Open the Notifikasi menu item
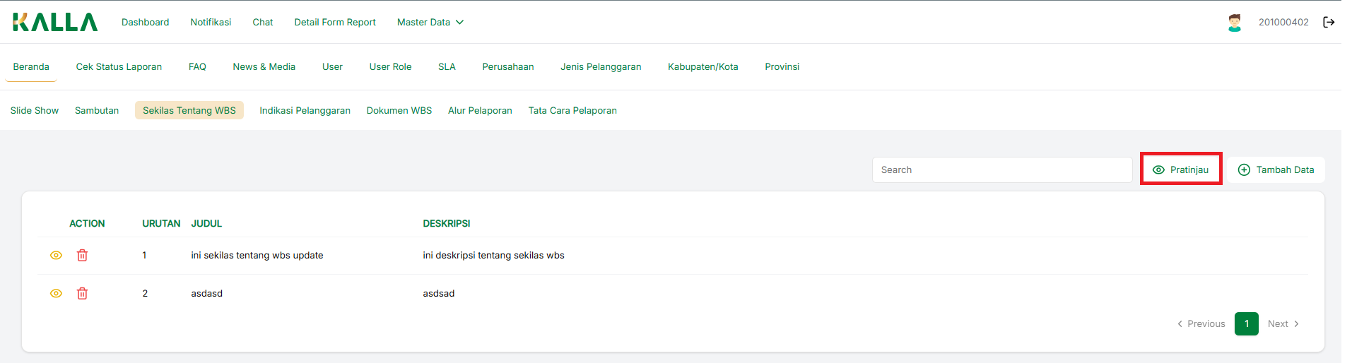The height and width of the screenshot is (363, 1352). [x=211, y=23]
